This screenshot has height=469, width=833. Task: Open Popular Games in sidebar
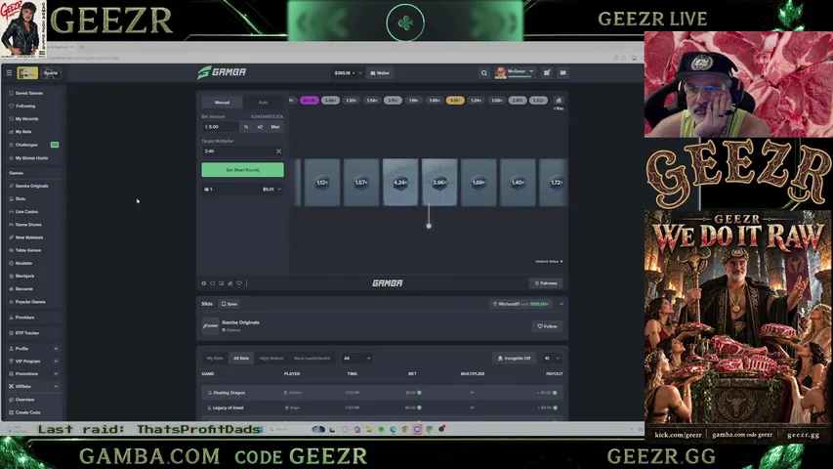(29, 302)
